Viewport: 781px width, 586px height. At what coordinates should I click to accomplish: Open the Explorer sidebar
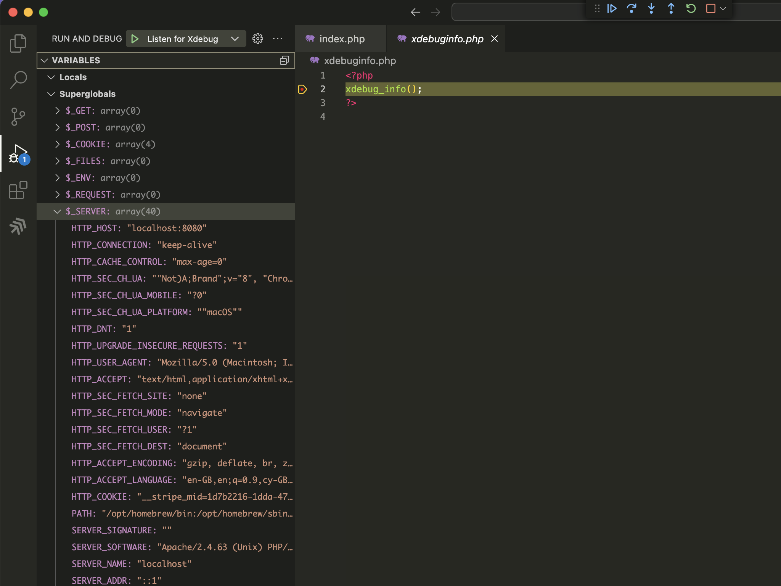pos(18,43)
